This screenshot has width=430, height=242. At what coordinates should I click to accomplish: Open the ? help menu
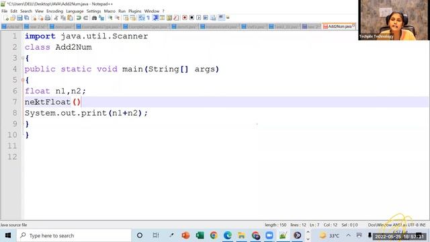[163, 11]
